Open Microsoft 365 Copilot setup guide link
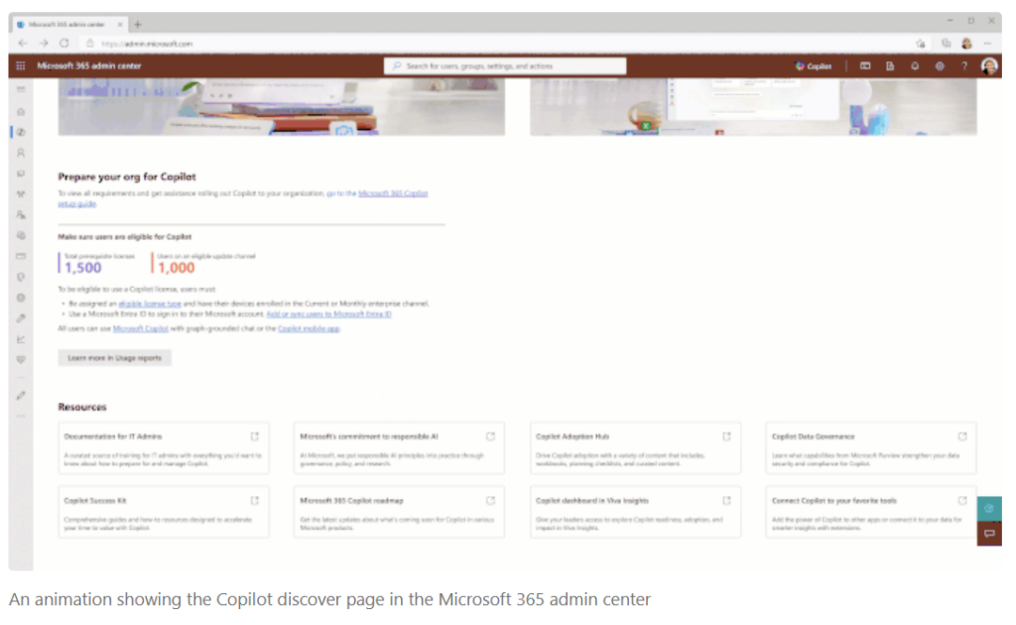 click(x=393, y=193)
